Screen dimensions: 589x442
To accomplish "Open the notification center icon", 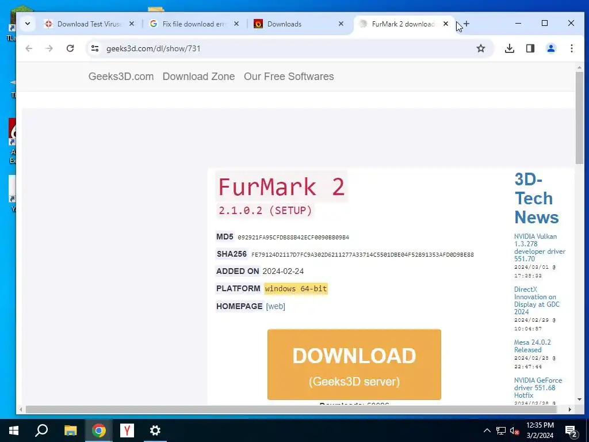I will point(571,430).
